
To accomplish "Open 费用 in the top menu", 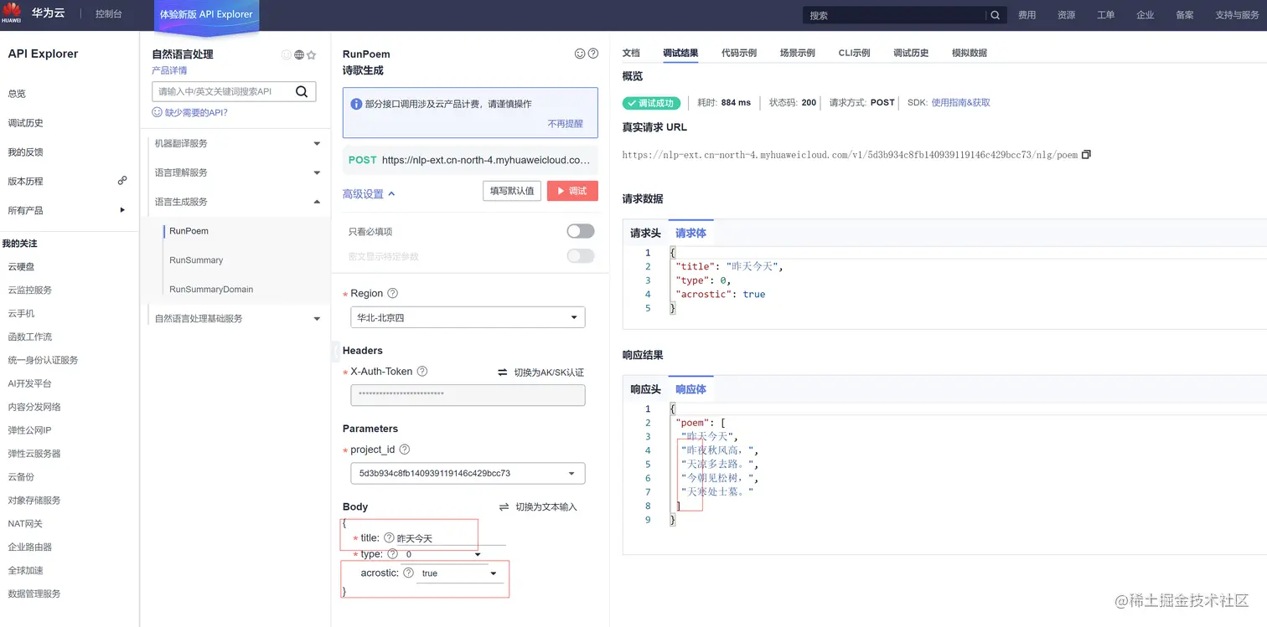I will coord(1027,15).
